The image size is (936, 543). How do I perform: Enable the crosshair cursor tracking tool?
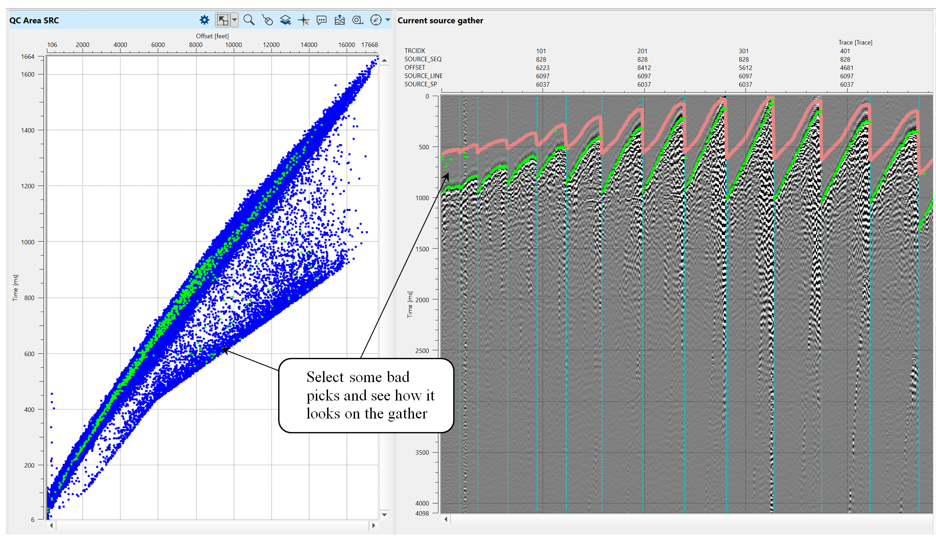tap(304, 20)
